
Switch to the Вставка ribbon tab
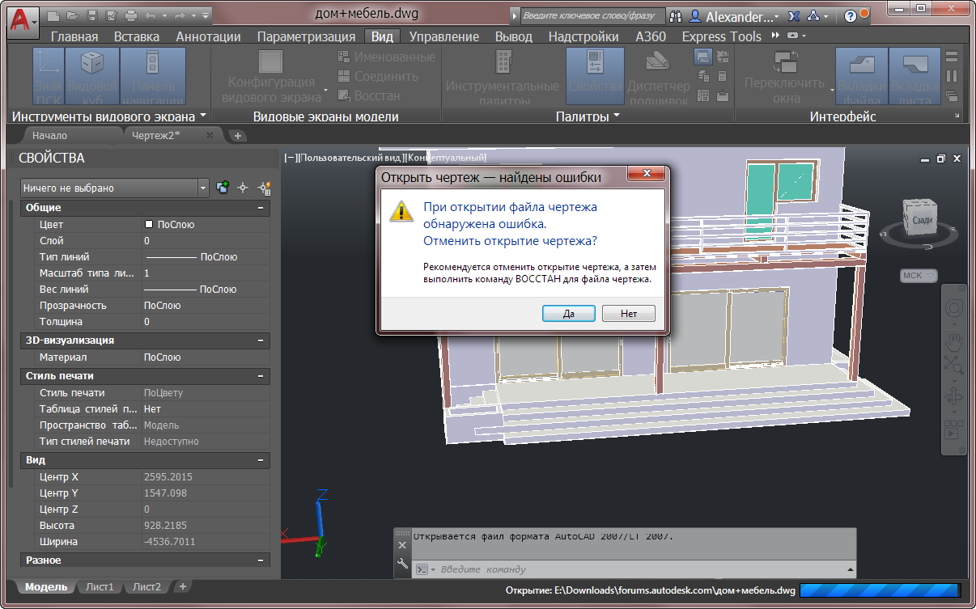(137, 36)
